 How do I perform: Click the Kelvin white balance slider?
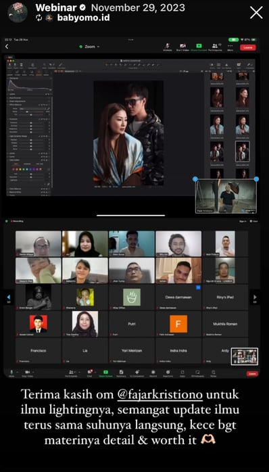[x=30, y=112]
